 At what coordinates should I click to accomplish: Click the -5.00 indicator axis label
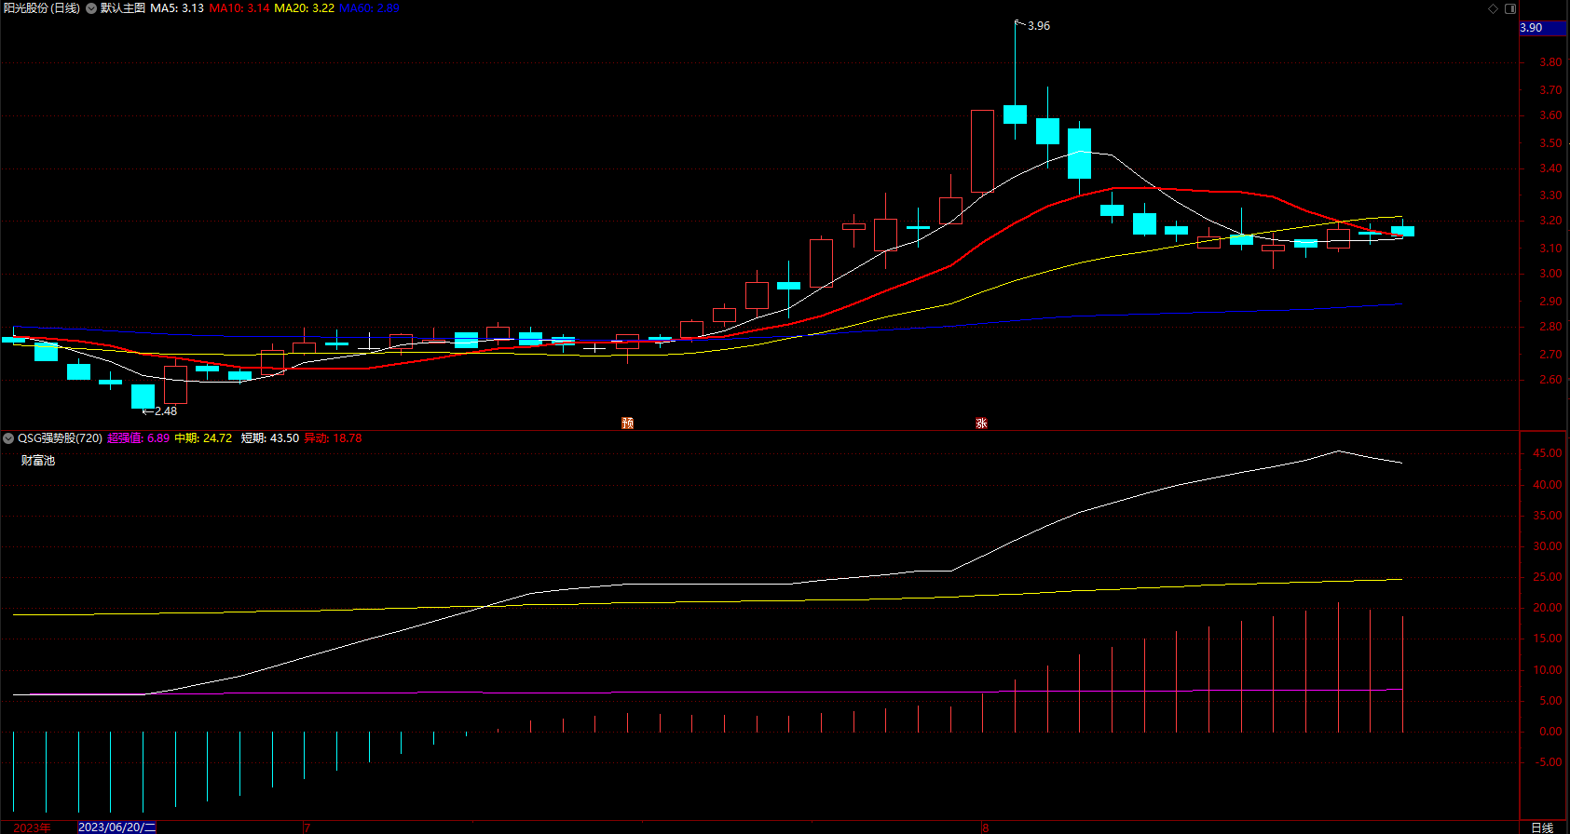(x=1549, y=762)
